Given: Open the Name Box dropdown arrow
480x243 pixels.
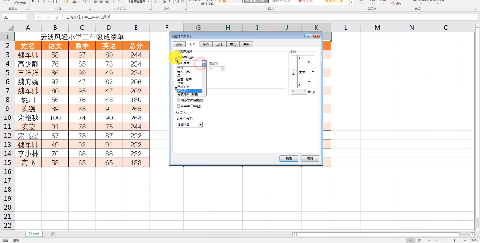Looking at the screenshot, I should [x=25, y=17].
